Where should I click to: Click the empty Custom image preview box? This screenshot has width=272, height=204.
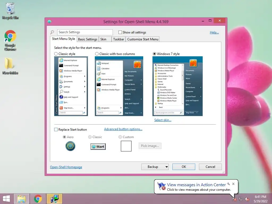tap(126, 146)
